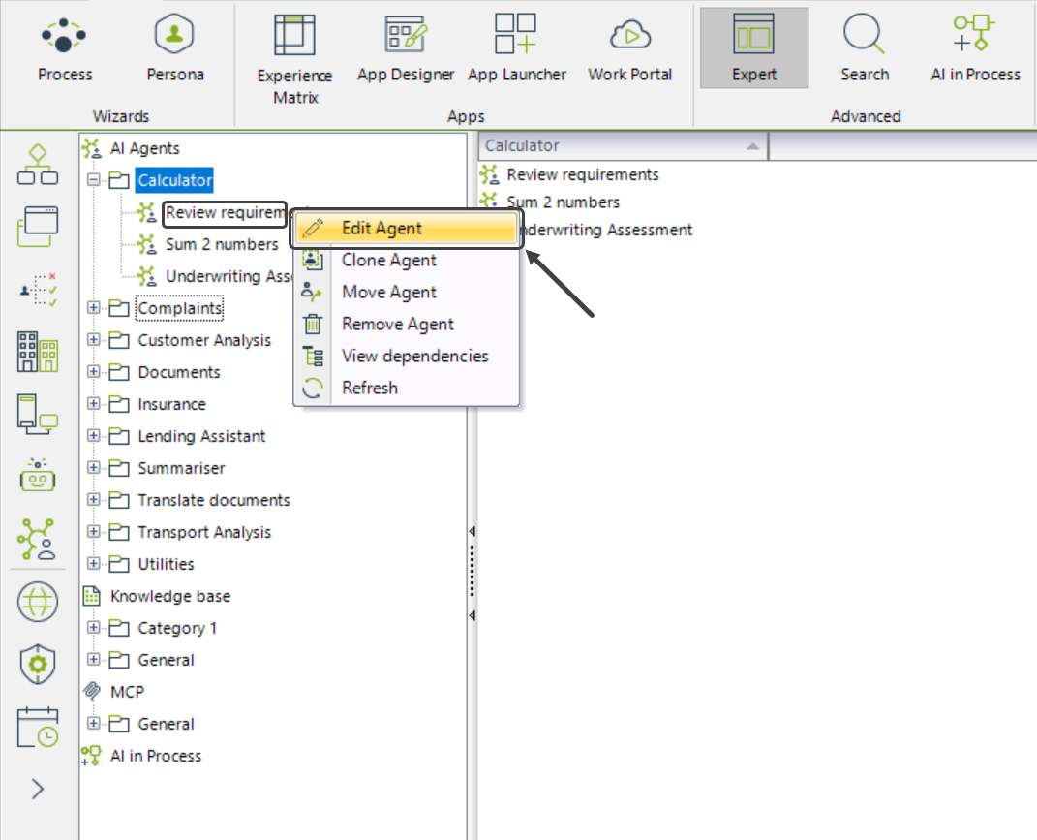Sort by the Calculator column header
Viewport: 1037px width, 840px height.
coord(622,146)
